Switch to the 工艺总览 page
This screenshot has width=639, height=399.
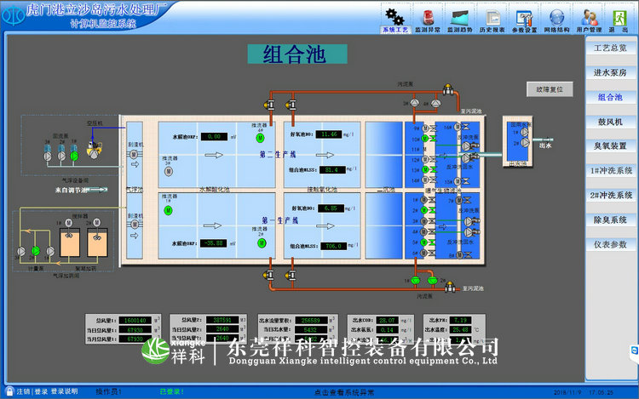[x=610, y=48]
